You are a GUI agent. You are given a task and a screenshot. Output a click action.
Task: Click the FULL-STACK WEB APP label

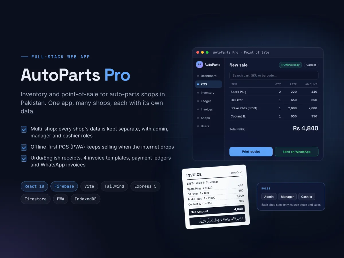pos(61,57)
